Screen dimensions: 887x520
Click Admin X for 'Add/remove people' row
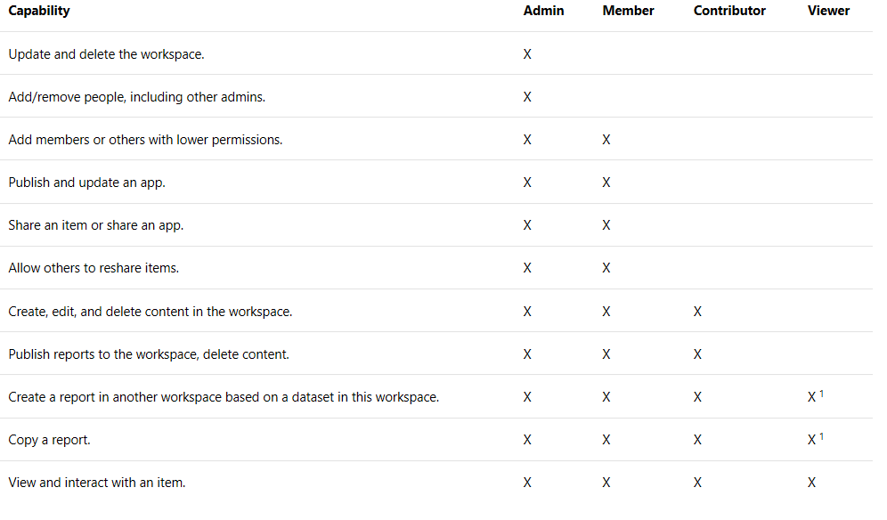tap(527, 97)
